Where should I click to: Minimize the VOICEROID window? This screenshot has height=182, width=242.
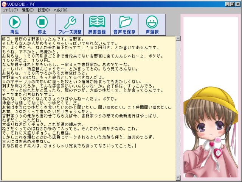coord(227,4)
